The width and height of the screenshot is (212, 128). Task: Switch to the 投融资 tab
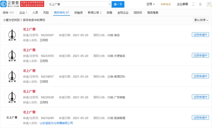coord(78,13)
